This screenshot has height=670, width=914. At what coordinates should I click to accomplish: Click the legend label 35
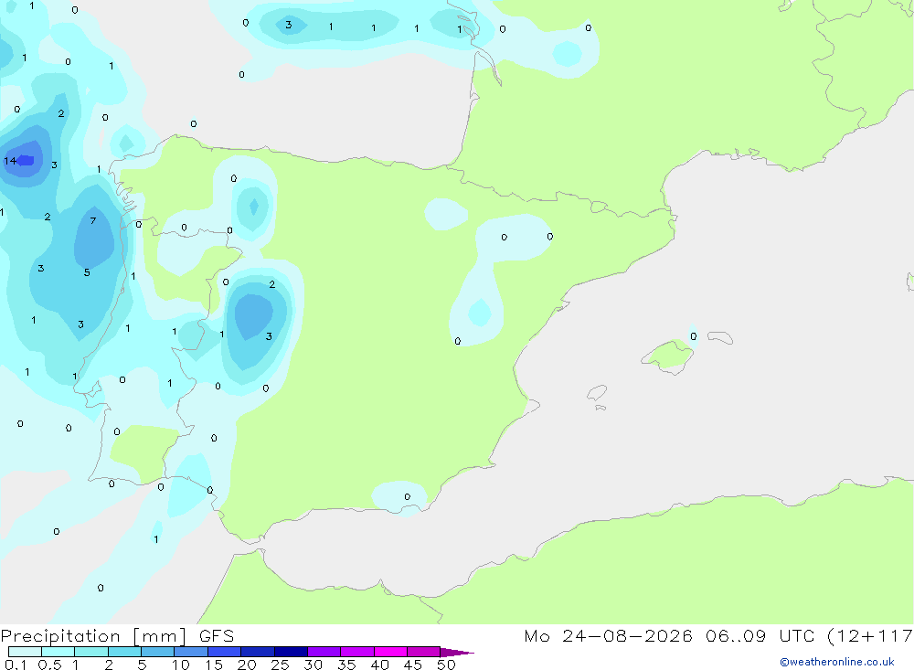[x=346, y=665]
